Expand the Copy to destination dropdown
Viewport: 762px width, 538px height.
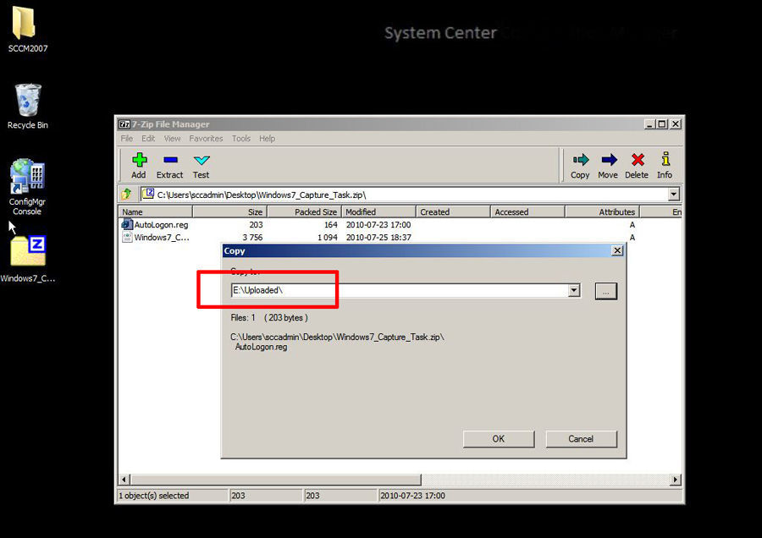click(x=574, y=290)
